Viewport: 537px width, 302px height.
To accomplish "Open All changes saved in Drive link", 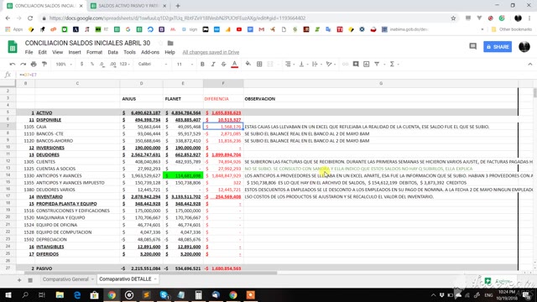I will [x=211, y=52].
